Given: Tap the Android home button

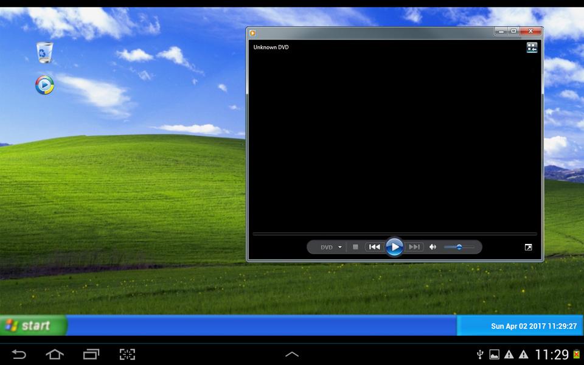Looking at the screenshot, I should (54, 354).
